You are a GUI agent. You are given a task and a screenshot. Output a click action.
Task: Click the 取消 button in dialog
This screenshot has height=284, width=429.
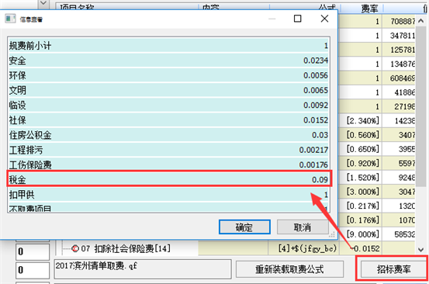coord(303,227)
